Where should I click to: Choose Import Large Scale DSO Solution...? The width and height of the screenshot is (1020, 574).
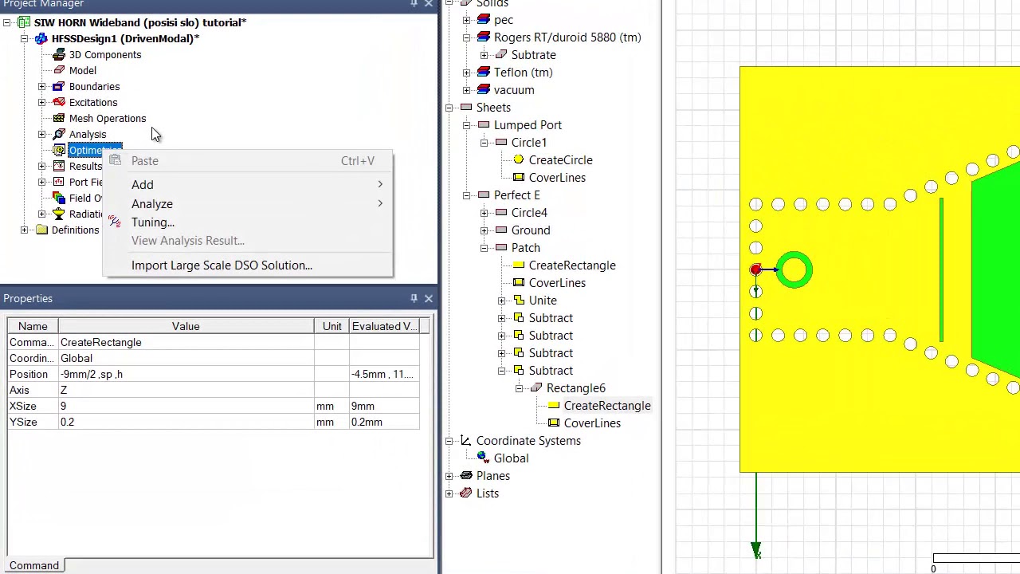[x=248, y=265]
